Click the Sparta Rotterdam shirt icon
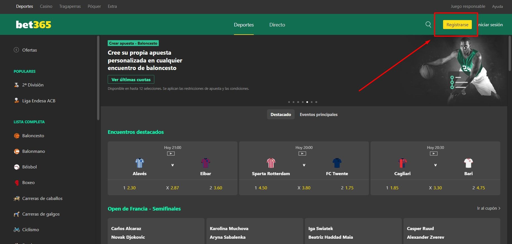This screenshot has height=244, width=512. click(271, 163)
